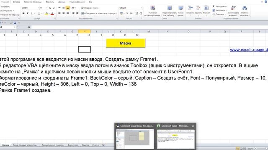268x150 pixels.
Task: Open the Главная ribbon tab
Action: click(x=5, y=2)
